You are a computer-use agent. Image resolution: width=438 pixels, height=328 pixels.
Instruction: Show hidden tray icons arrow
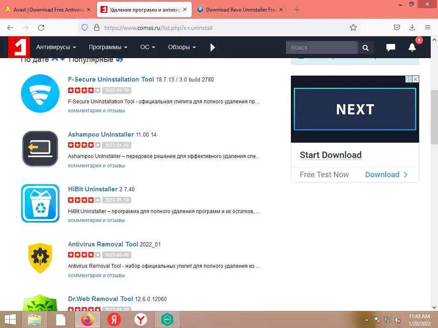coord(367,320)
